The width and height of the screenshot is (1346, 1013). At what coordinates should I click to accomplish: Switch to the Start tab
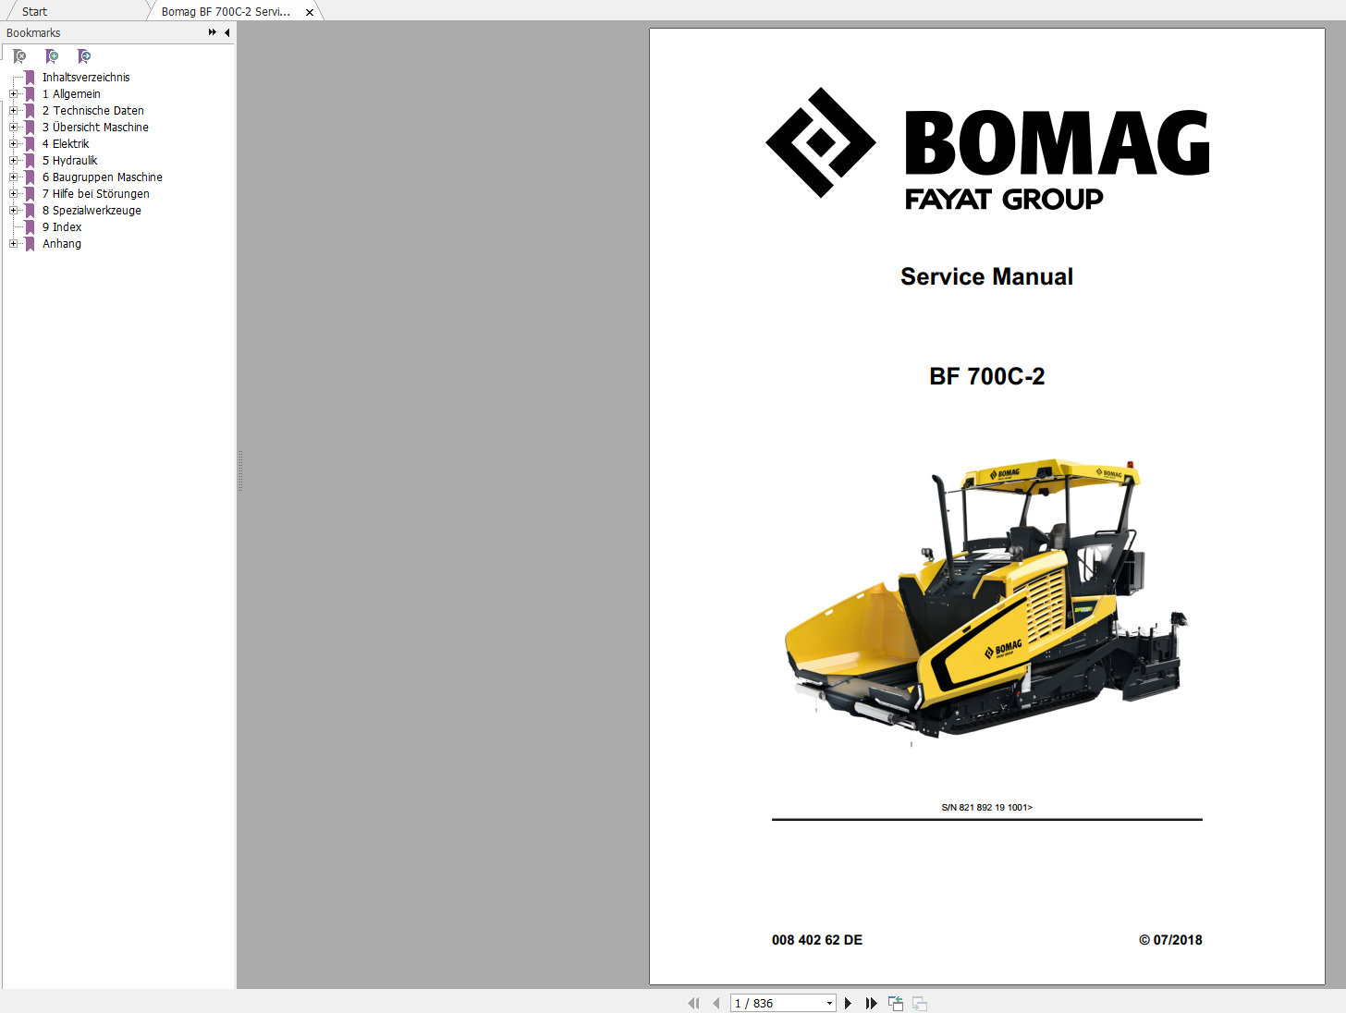pos(34,11)
